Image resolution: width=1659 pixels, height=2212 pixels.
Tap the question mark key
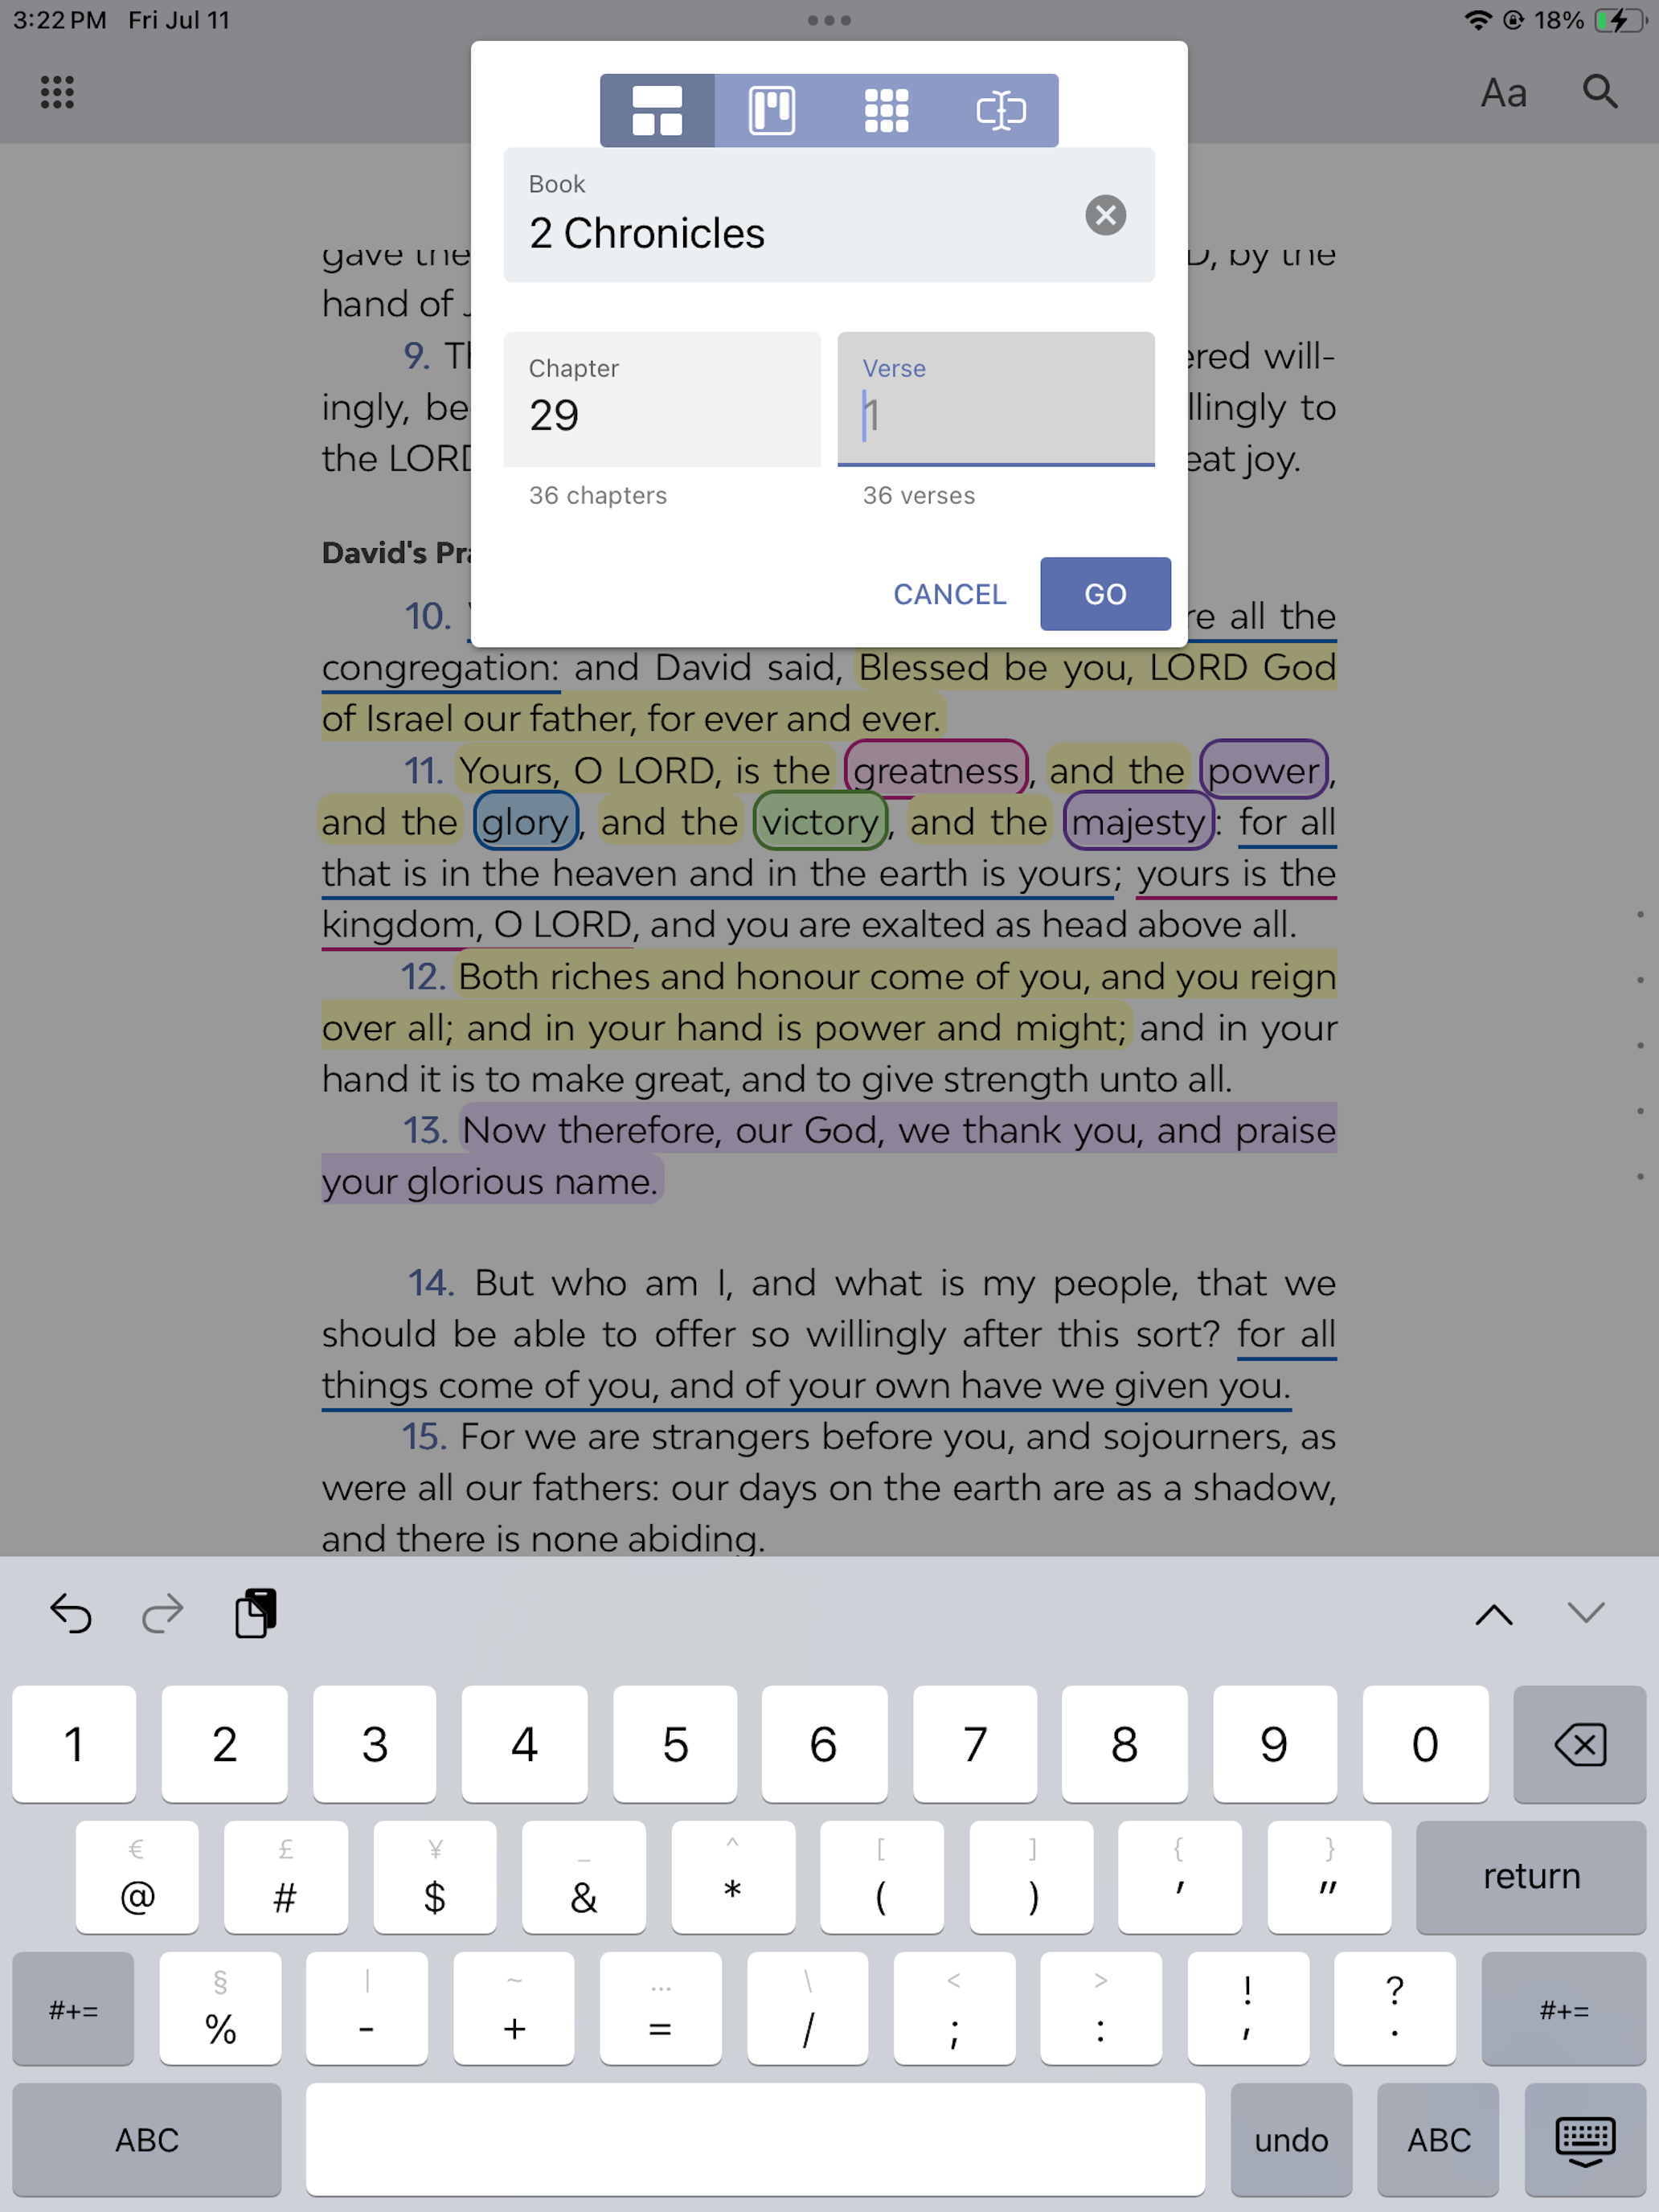pyautogui.click(x=1395, y=2009)
